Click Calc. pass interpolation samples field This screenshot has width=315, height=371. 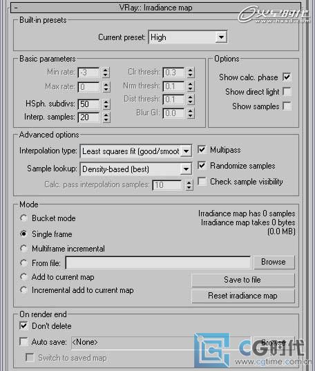pos(167,185)
